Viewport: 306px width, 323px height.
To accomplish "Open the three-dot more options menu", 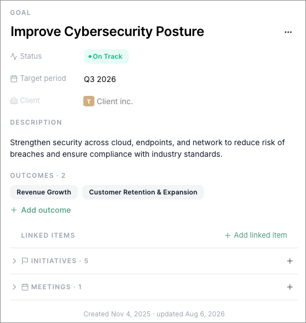I will click(288, 32).
